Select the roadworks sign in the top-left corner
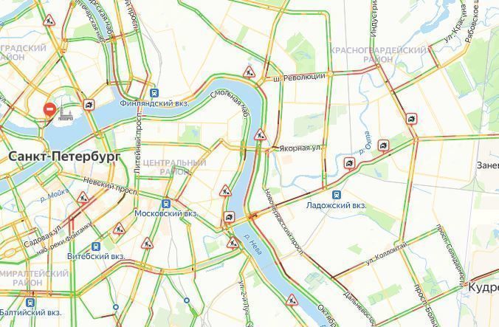This screenshot has width=499, height=327. [x=49, y=21]
